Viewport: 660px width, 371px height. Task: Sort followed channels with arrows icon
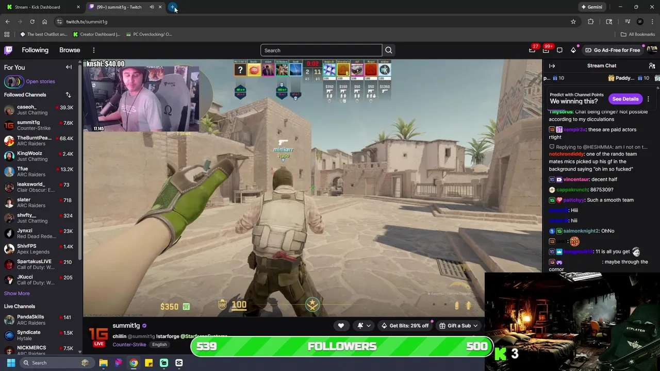pyautogui.click(x=68, y=95)
